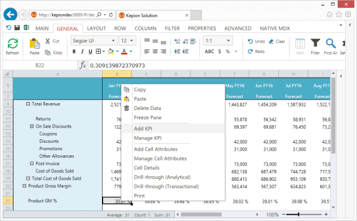
Task: Expand the Product Gross Margin row
Action: point(24,186)
